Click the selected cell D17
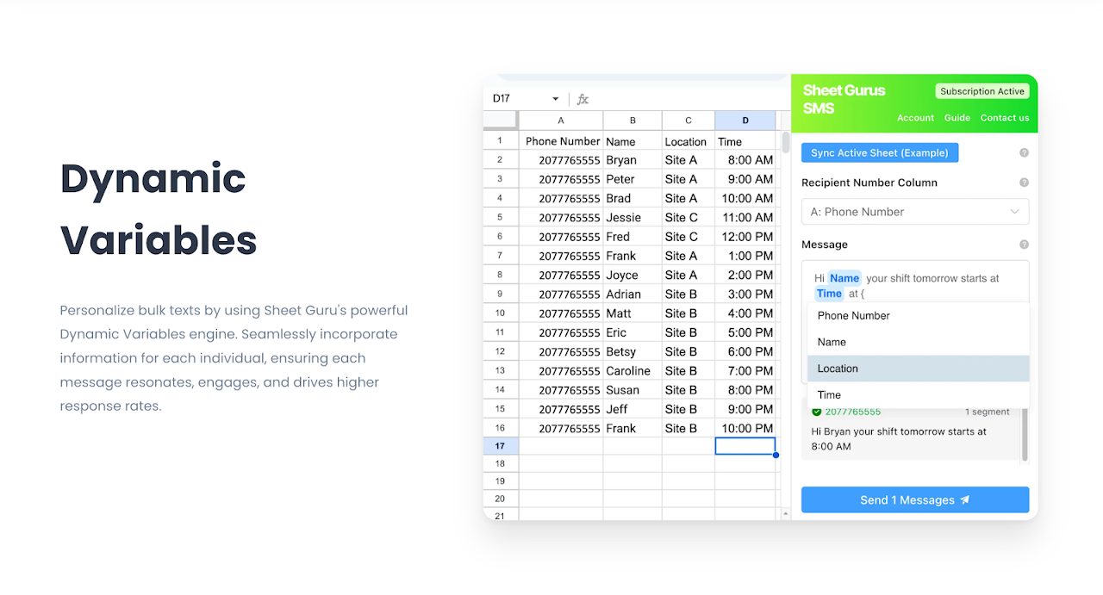The width and height of the screenshot is (1103, 595). coord(745,446)
